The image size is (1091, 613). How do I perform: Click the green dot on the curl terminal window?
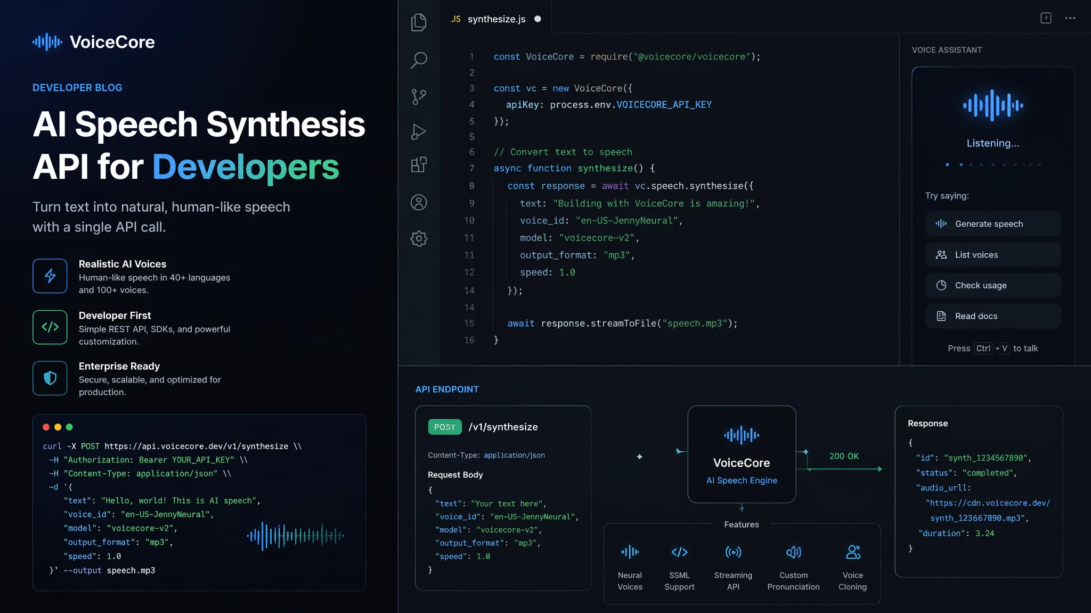point(69,427)
